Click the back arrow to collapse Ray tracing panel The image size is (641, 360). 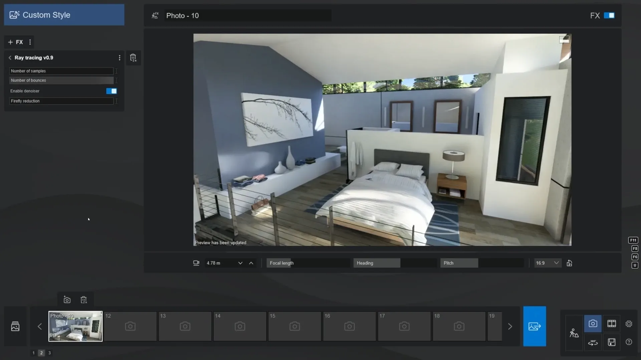[x=10, y=58]
